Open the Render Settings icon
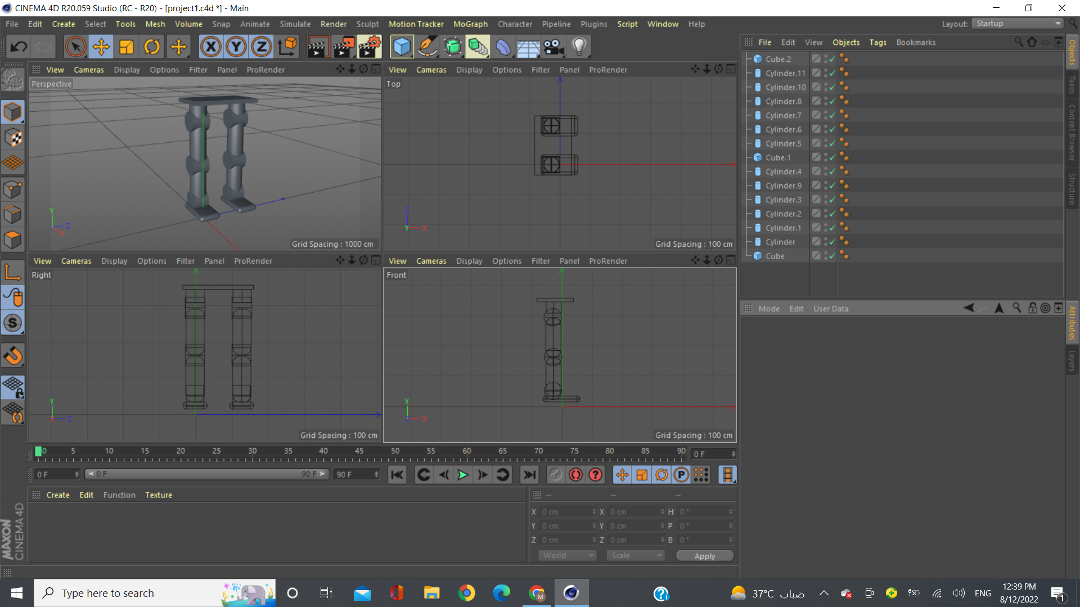Image resolution: width=1080 pixels, height=607 pixels. tap(369, 47)
